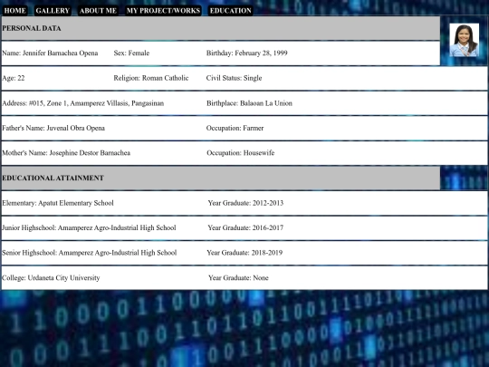Select Year Graduate: 2016-2017

(245, 227)
